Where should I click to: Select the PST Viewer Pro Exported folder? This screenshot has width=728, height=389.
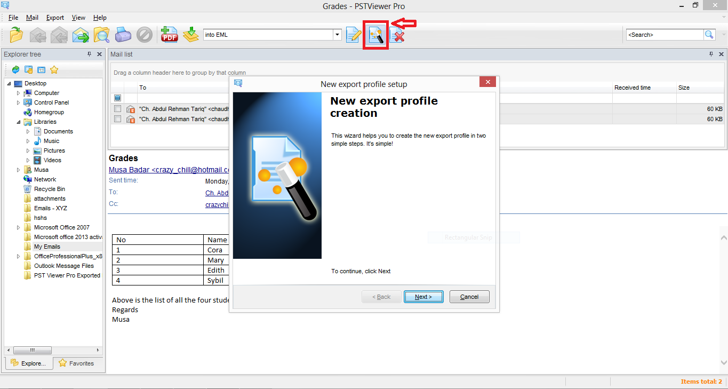(x=67, y=275)
